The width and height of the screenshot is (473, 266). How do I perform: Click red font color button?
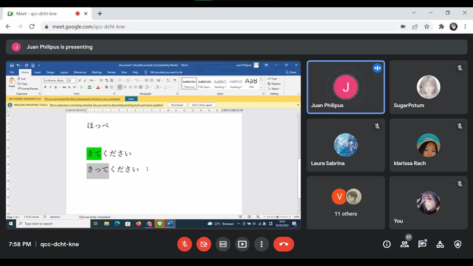click(98, 87)
